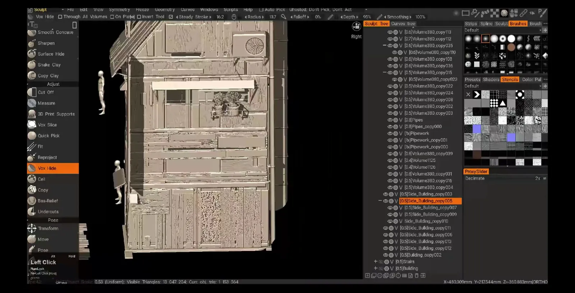The image size is (575, 293).
Task: Select the Fit tool
Action: click(53, 146)
